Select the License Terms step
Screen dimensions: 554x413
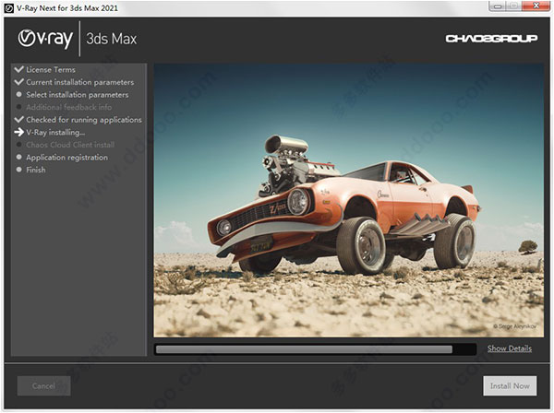click(x=51, y=69)
